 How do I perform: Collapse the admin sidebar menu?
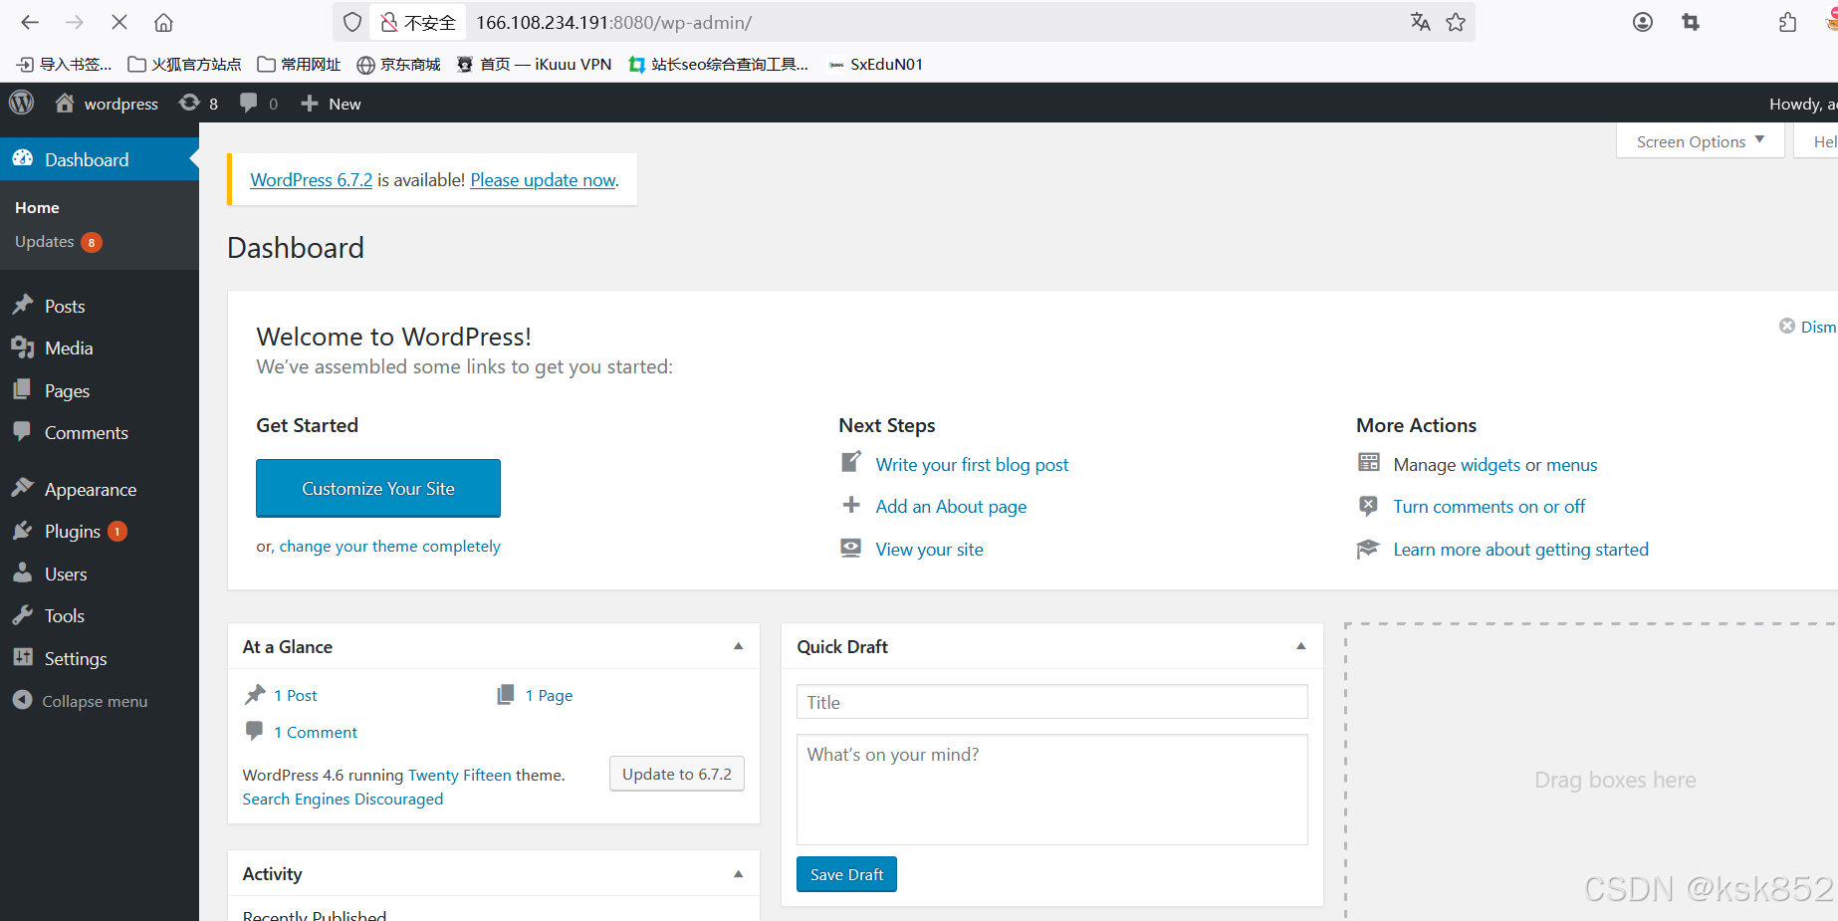(80, 701)
